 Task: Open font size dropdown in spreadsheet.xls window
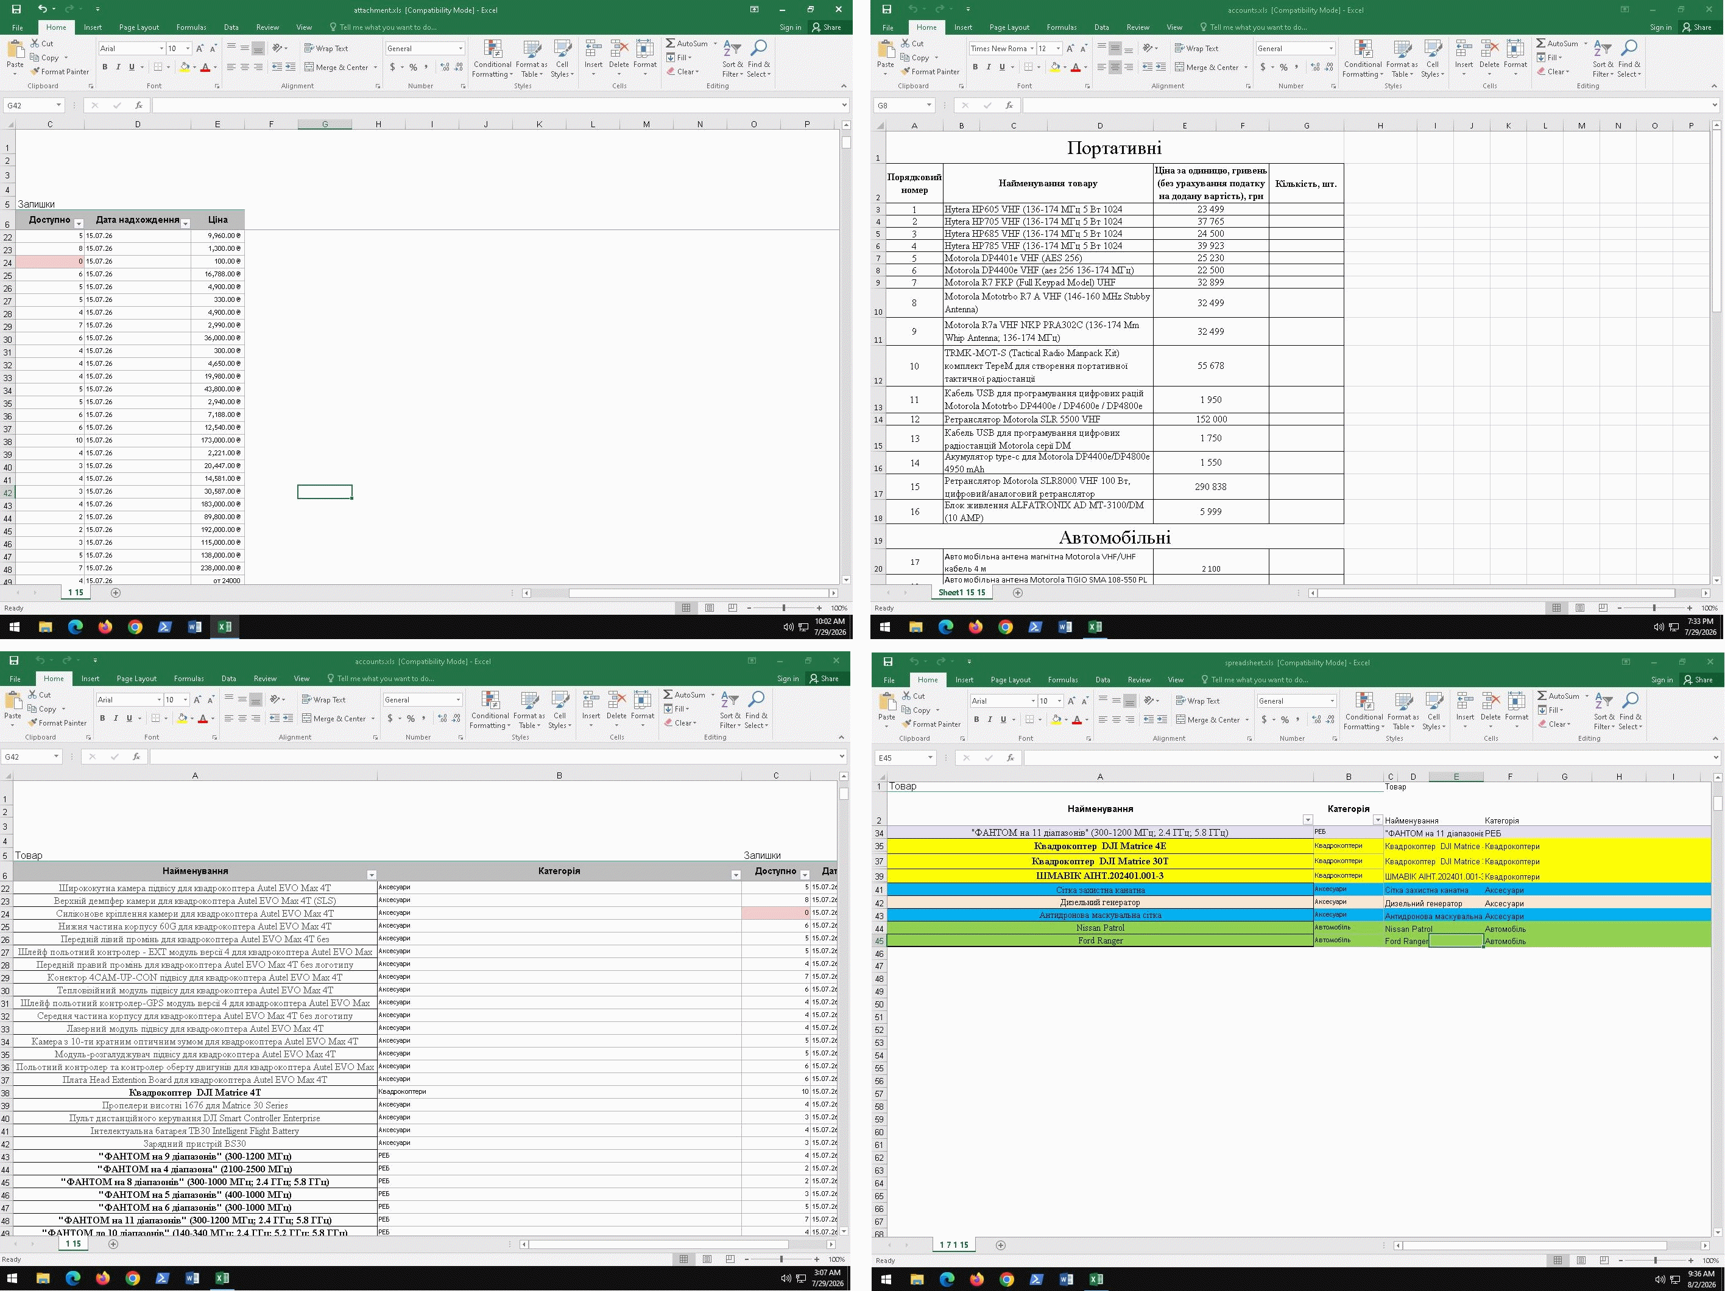1059,701
